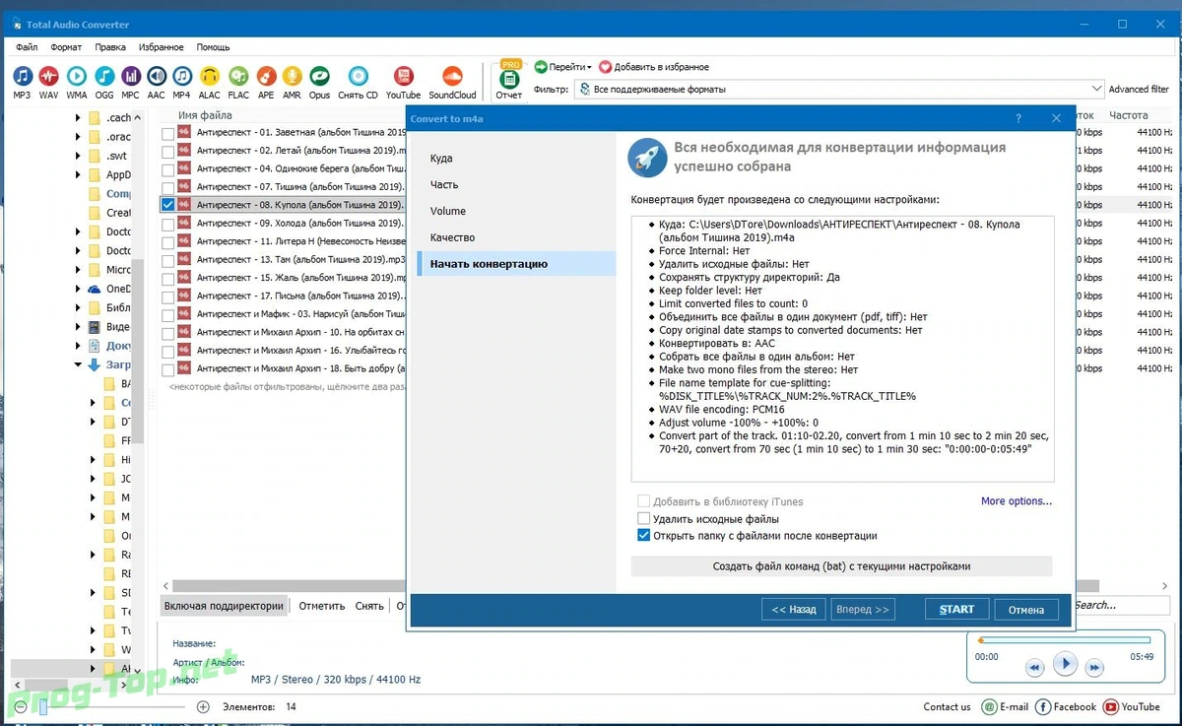Click the START conversion button
Image resolution: width=1182 pixels, height=726 pixels.
coord(956,610)
